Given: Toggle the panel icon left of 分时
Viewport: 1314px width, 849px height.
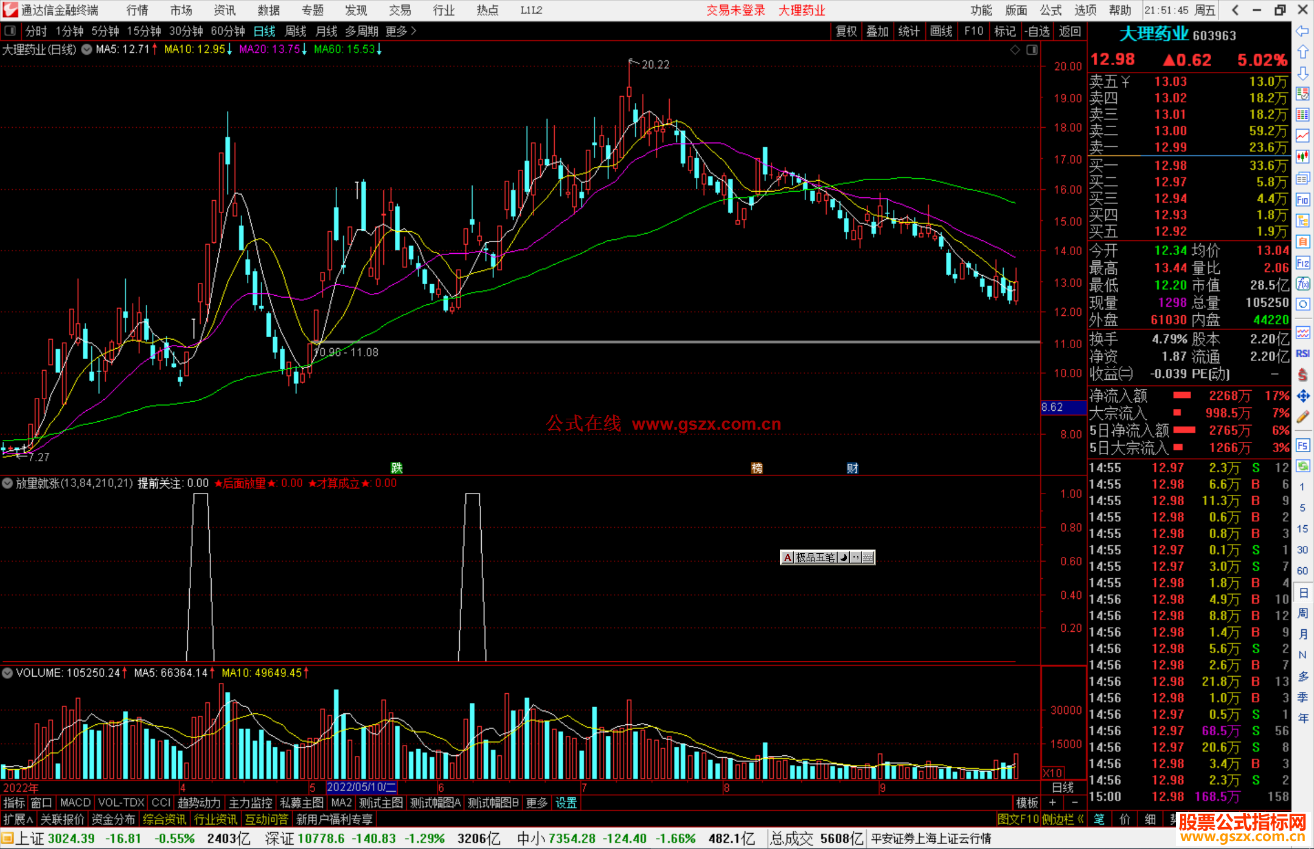Looking at the screenshot, I should click(x=10, y=31).
